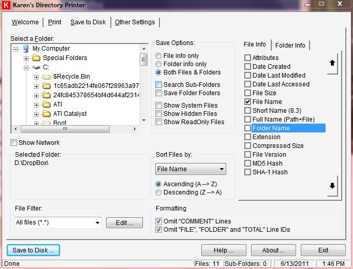Click the Save to Disk ... button

pos(33,250)
